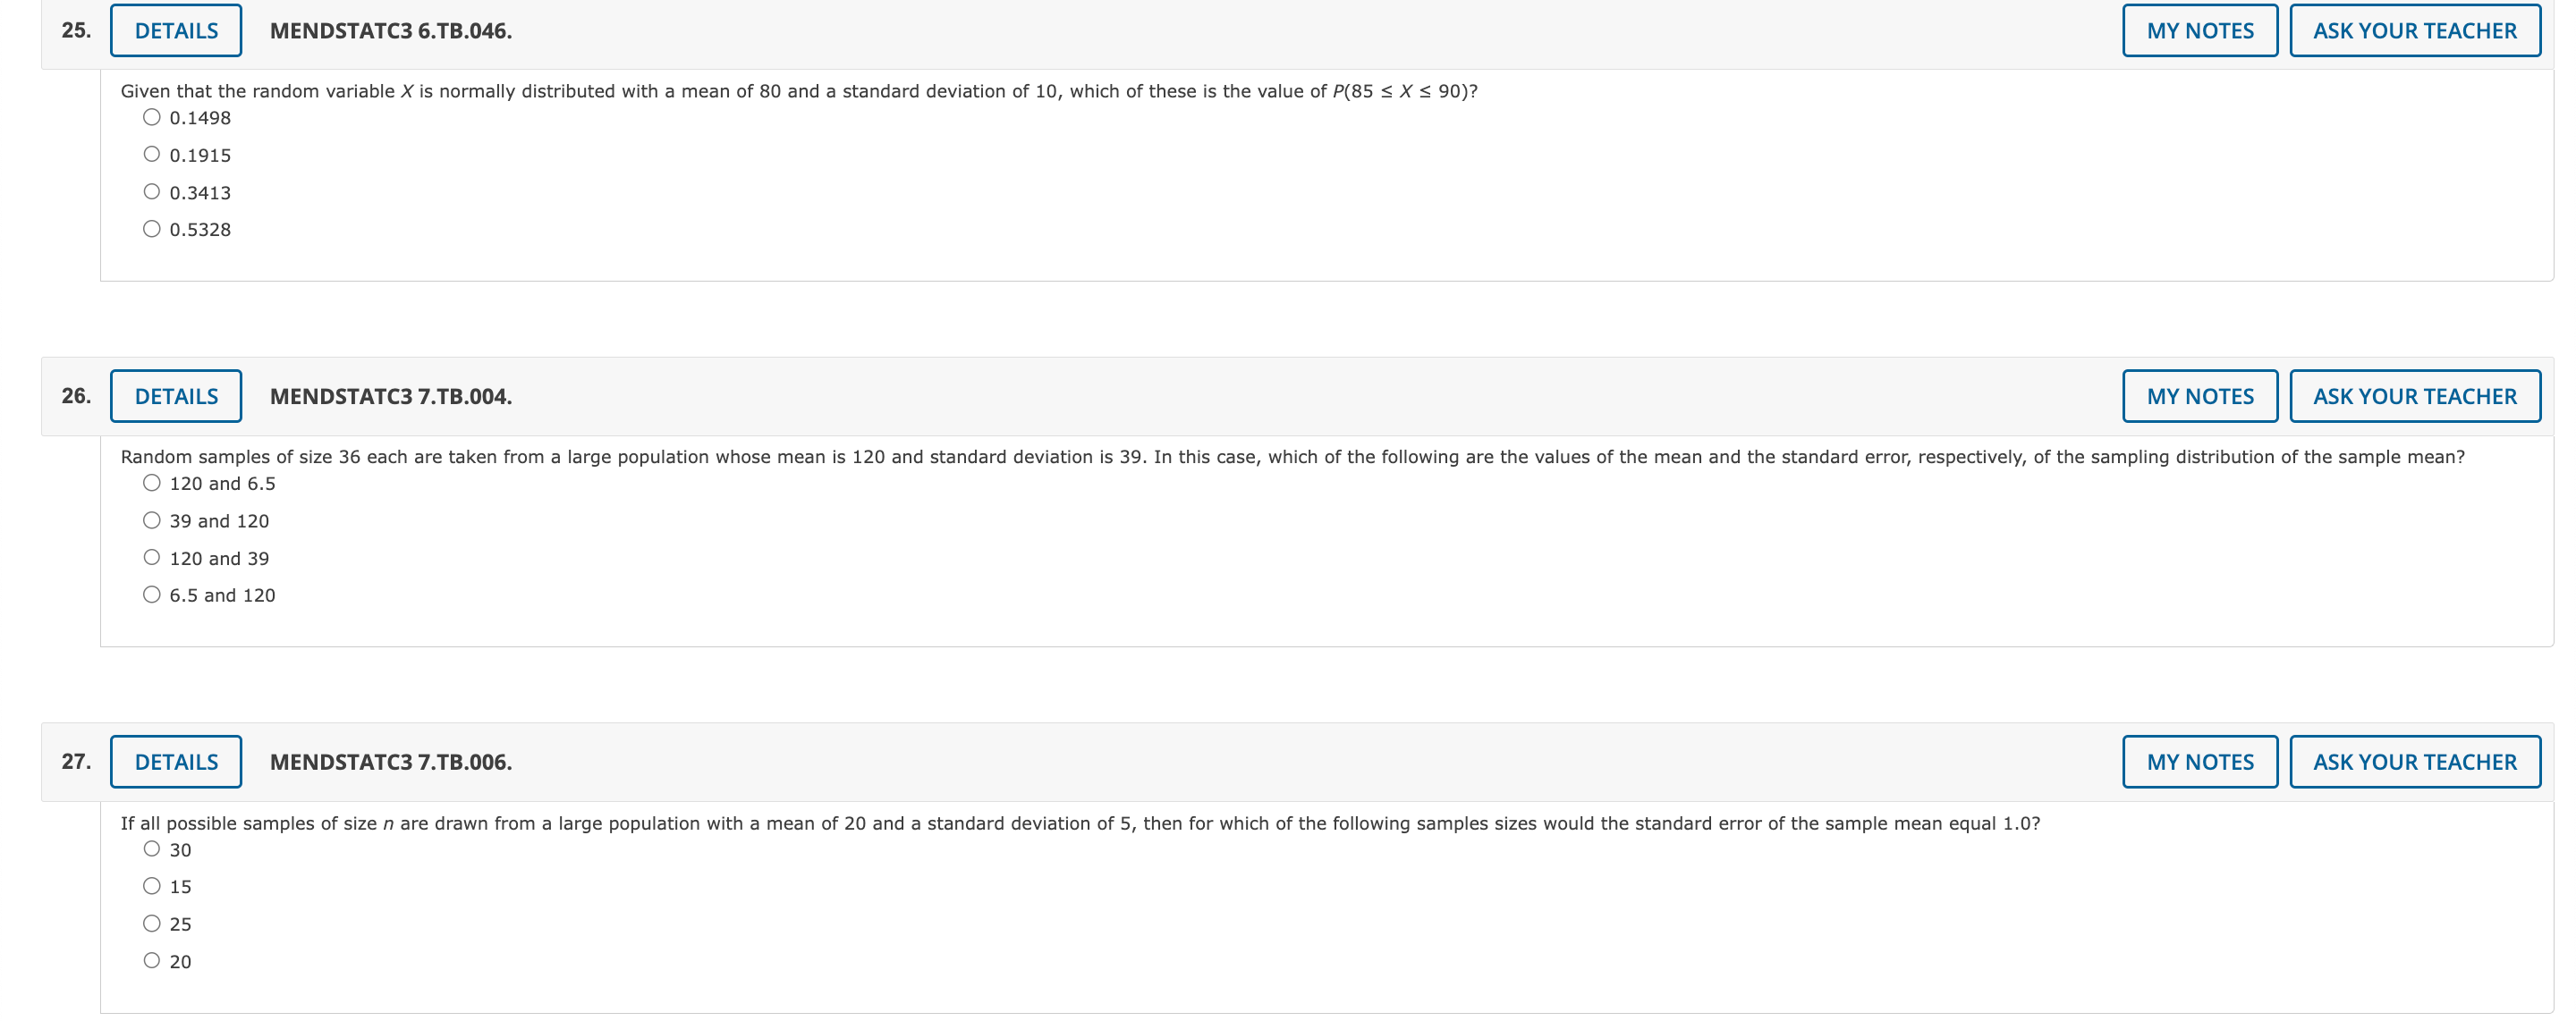Click MY NOTES on question 26

[2200, 396]
